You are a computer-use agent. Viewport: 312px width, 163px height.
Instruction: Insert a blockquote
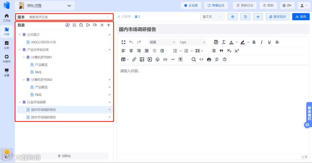tap(221, 51)
